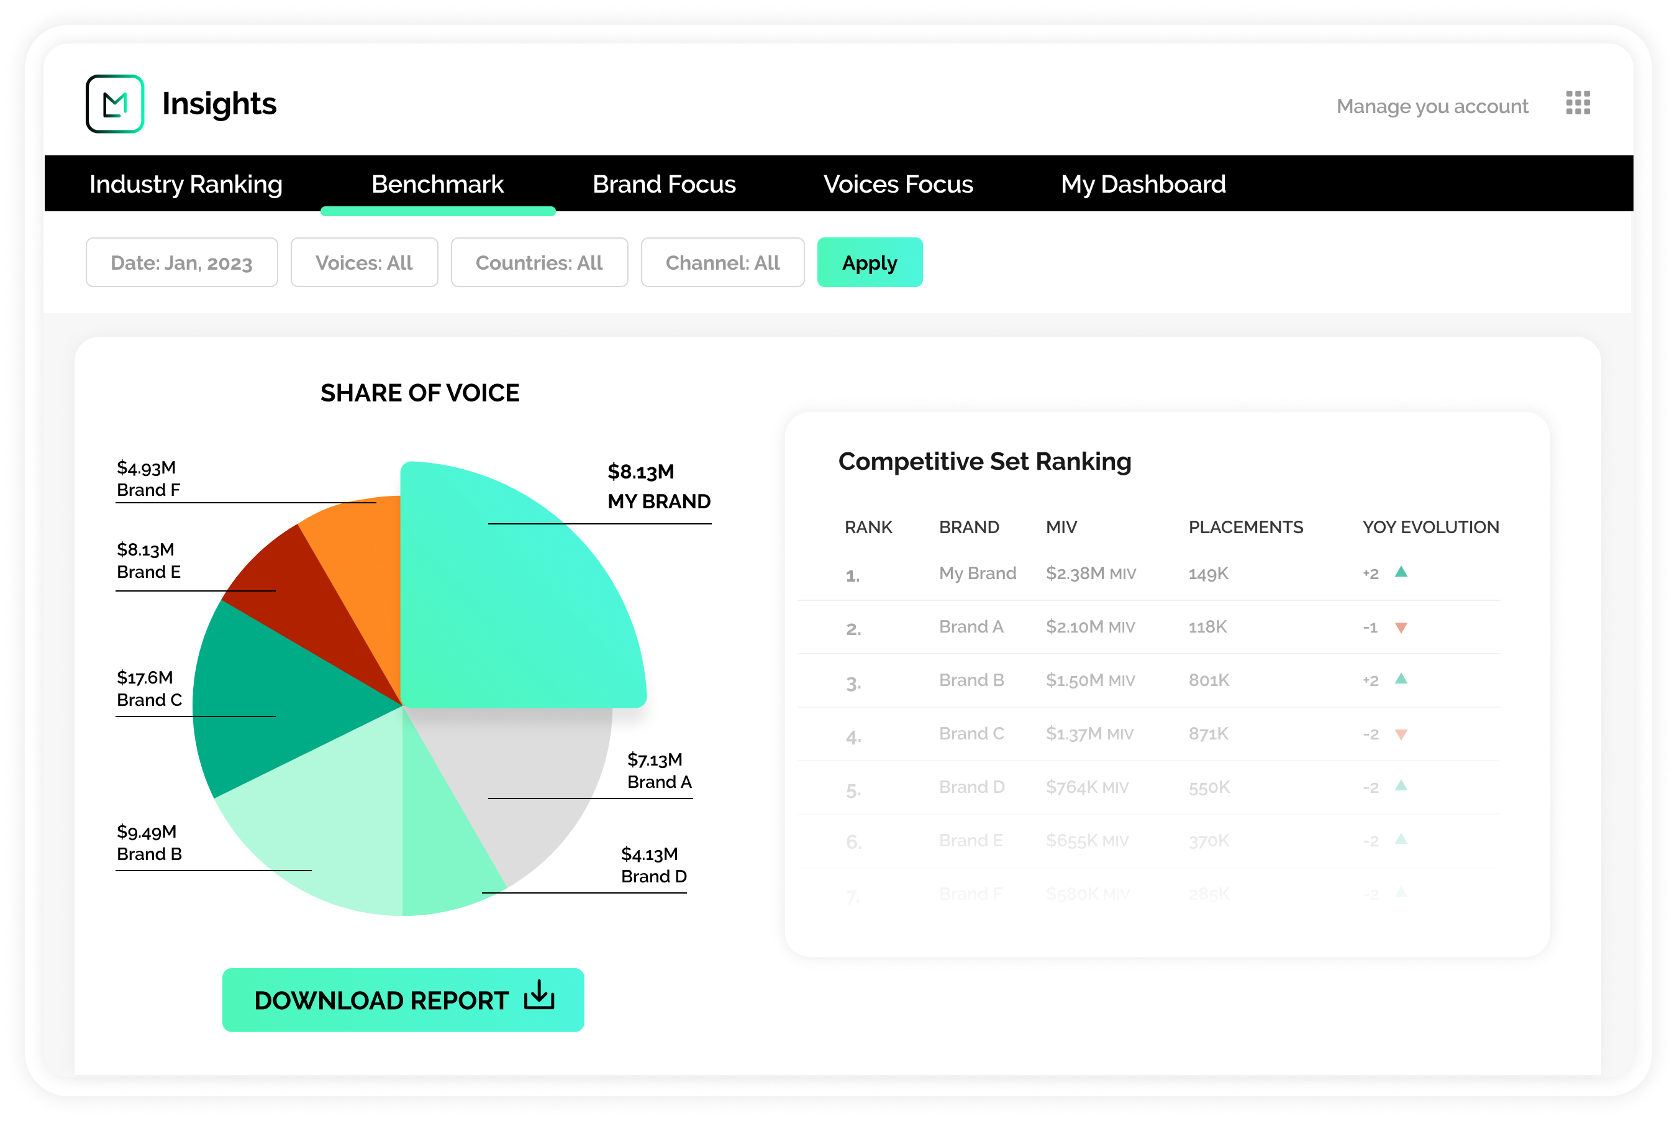
Task: Click Brand B green up arrow
Action: [1401, 679]
